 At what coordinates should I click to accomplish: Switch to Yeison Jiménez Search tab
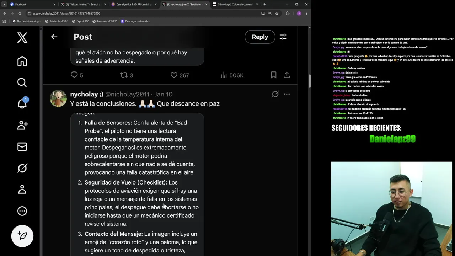(83, 4)
